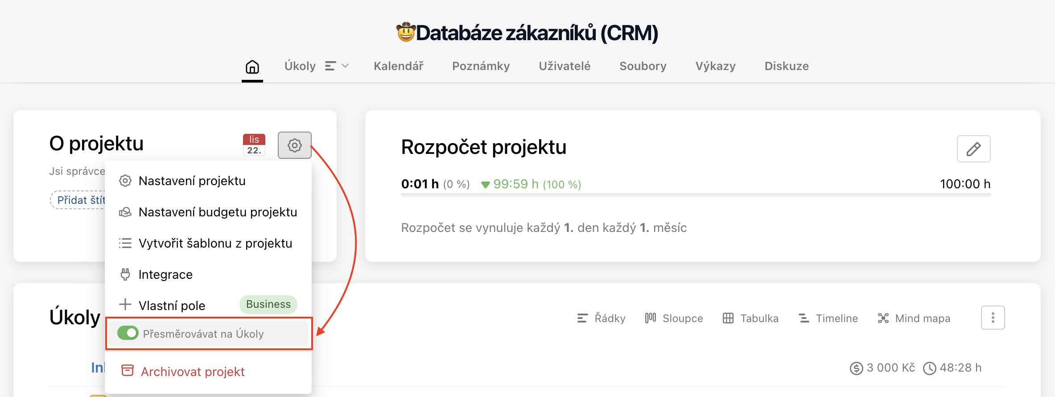Open the Úkoly tab
This screenshot has height=397, width=1055.
[300, 66]
